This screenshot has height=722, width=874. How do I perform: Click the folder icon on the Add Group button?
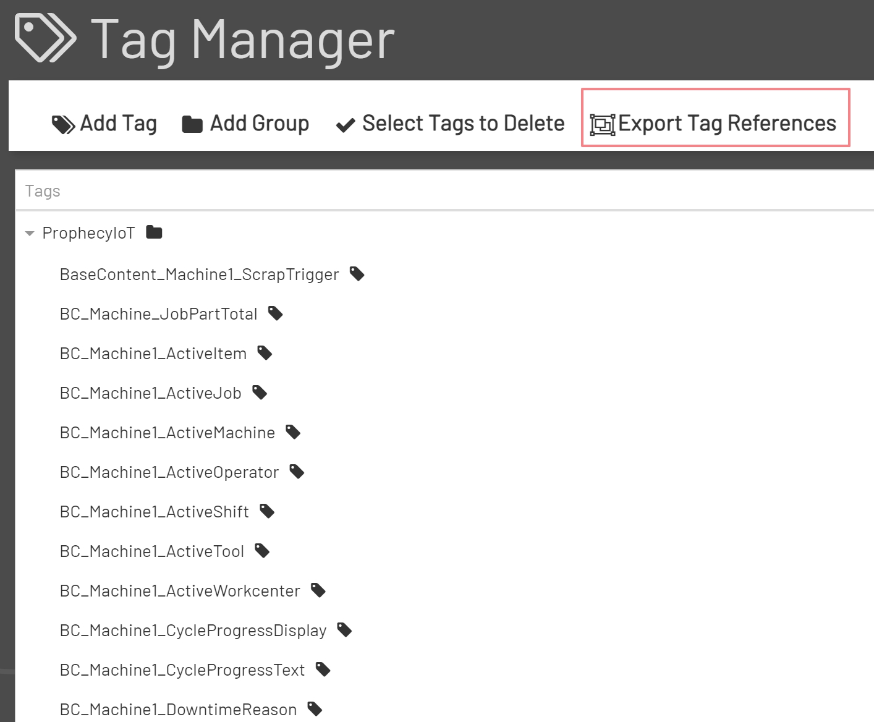coord(192,124)
